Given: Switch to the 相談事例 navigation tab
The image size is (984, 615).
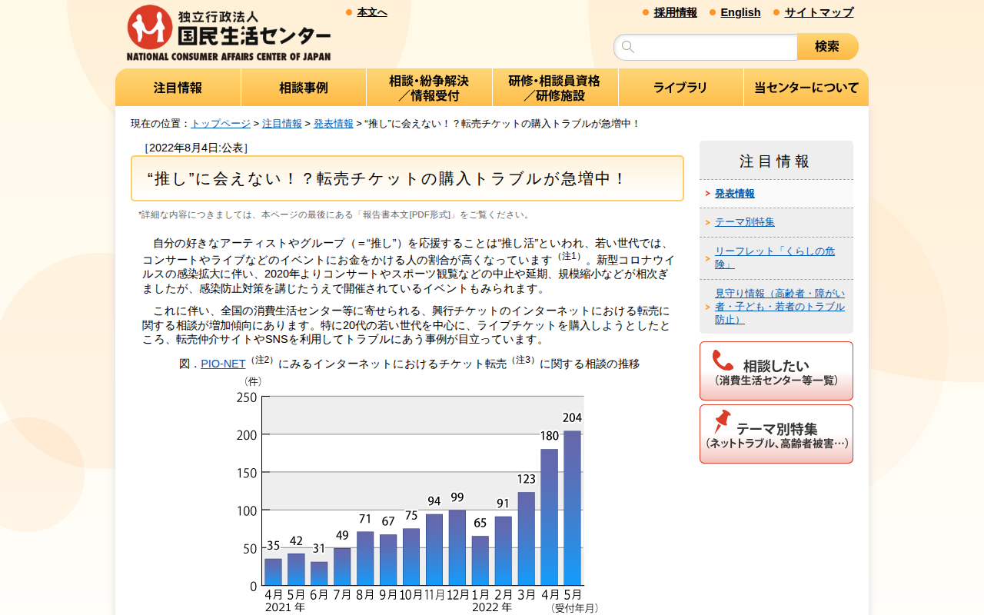Looking at the screenshot, I should coord(304,87).
